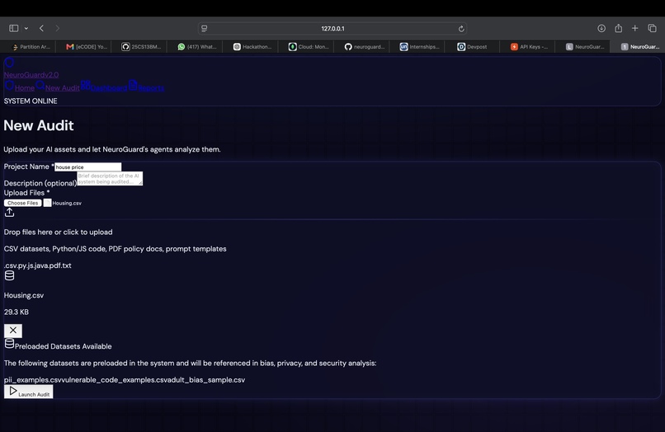Click the SYSTEM ONLINE status text
Screen dimensions: 665x432
tap(31, 101)
